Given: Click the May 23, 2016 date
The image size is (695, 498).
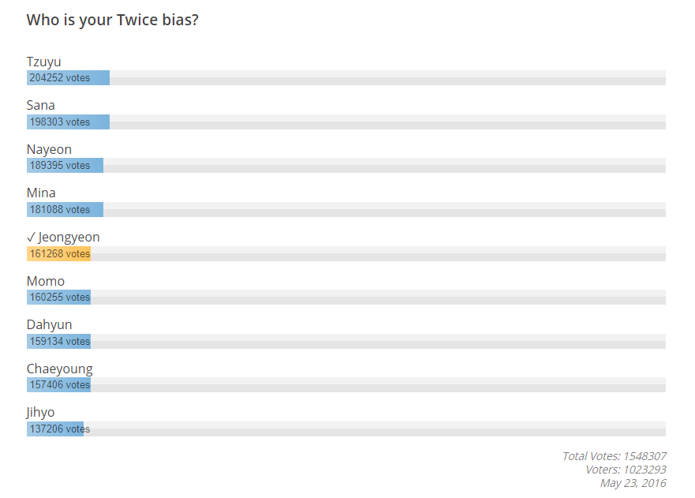Looking at the screenshot, I should coord(633,483).
